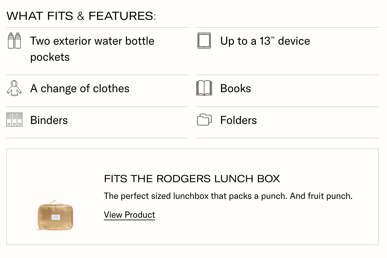Select "Two exterior water bottle pockets" text
Viewport: 387px width, 258px height.
coord(92,49)
